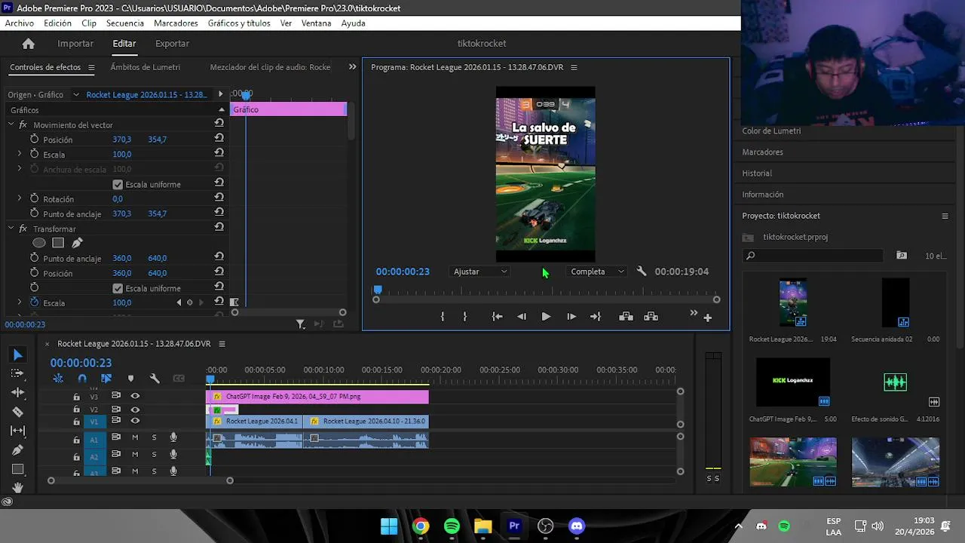Collapse Movimiento del vector section
Image resolution: width=965 pixels, height=543 pixels.
point(11,124)
